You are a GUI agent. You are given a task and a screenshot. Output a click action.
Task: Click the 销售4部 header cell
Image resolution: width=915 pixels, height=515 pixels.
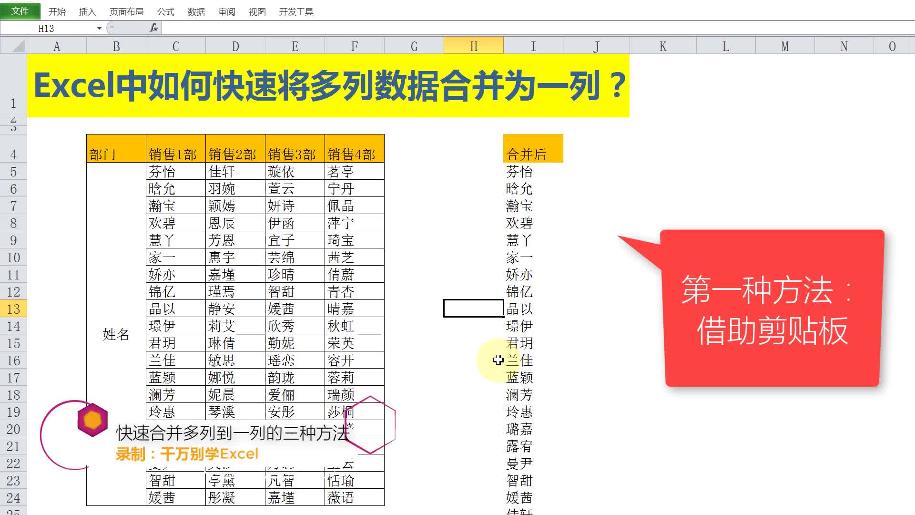click(355, 149)
